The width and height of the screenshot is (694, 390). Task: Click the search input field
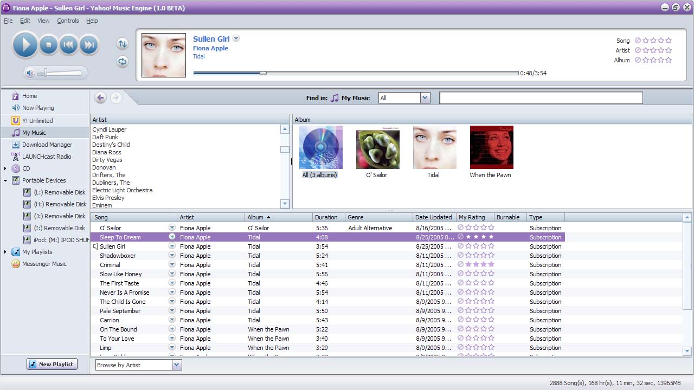click(x=541, y=97)
